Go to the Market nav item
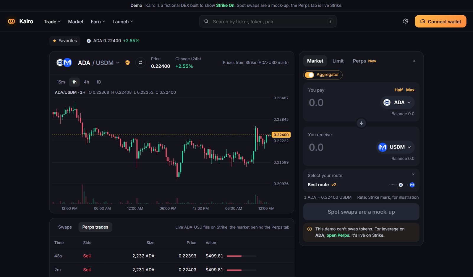 click(x=76, y=22)
